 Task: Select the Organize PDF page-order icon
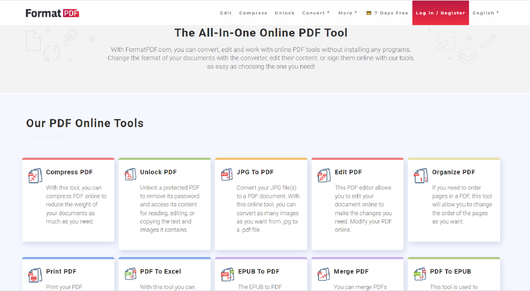[421, 175]
